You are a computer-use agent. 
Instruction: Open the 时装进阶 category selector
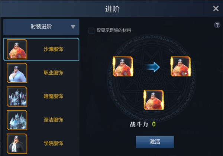click(x=41, y=27)
